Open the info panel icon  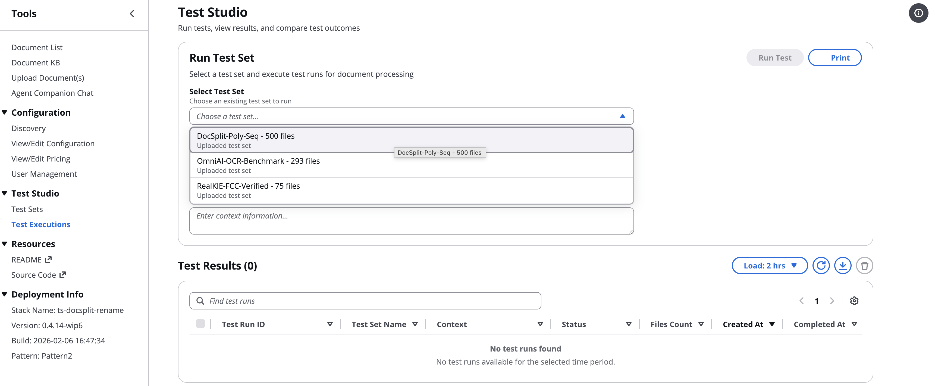tap(918, 13)
